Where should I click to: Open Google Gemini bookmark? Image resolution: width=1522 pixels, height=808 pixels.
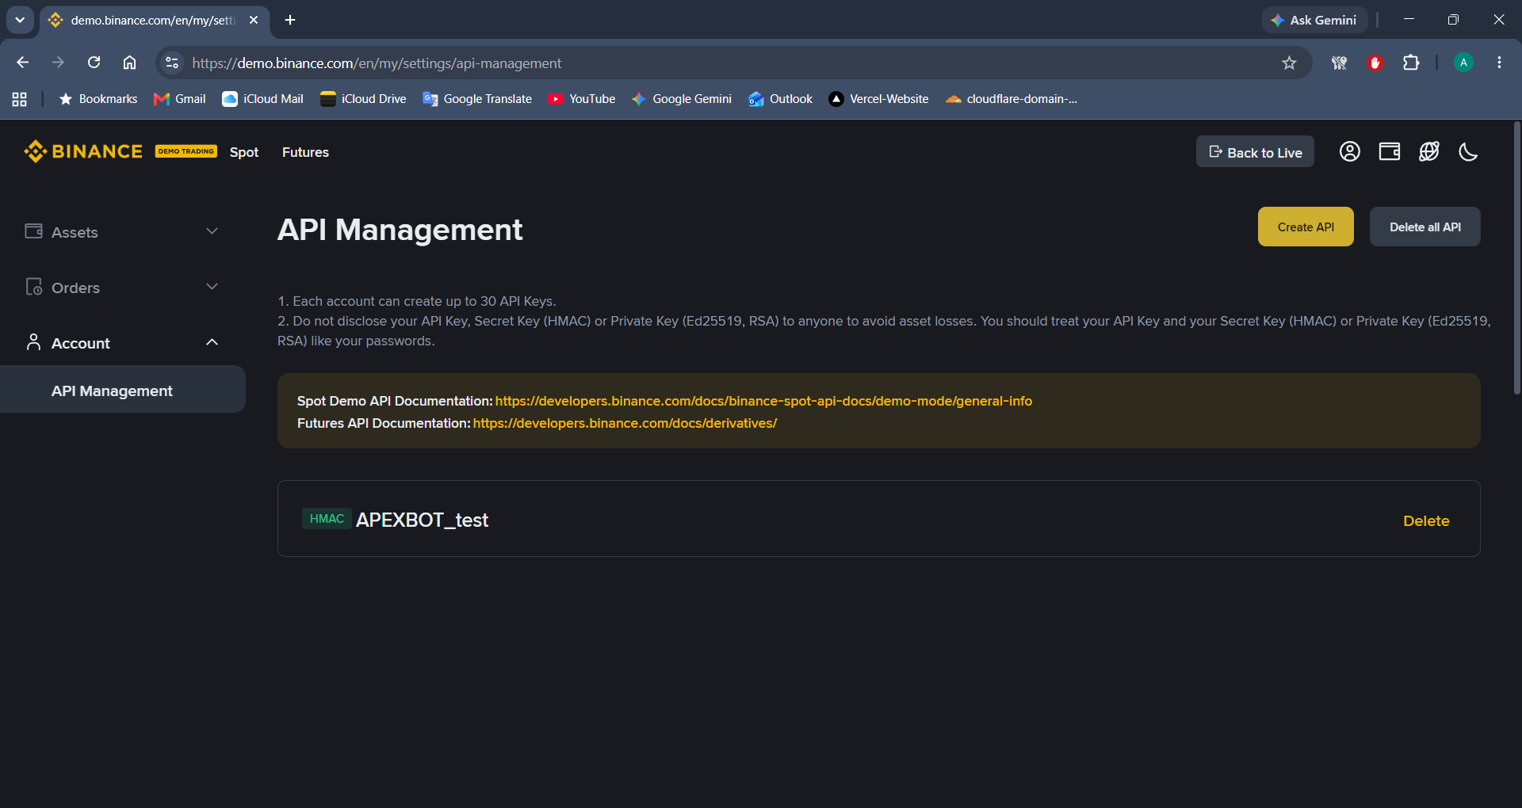tap(682, 99)
